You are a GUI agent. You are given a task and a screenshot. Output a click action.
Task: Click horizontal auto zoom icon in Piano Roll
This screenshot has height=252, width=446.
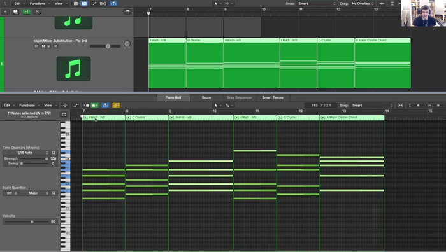point(400,106)
